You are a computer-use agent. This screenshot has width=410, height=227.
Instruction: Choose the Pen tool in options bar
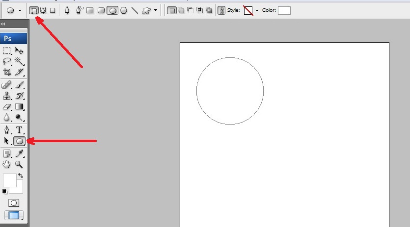67,10
